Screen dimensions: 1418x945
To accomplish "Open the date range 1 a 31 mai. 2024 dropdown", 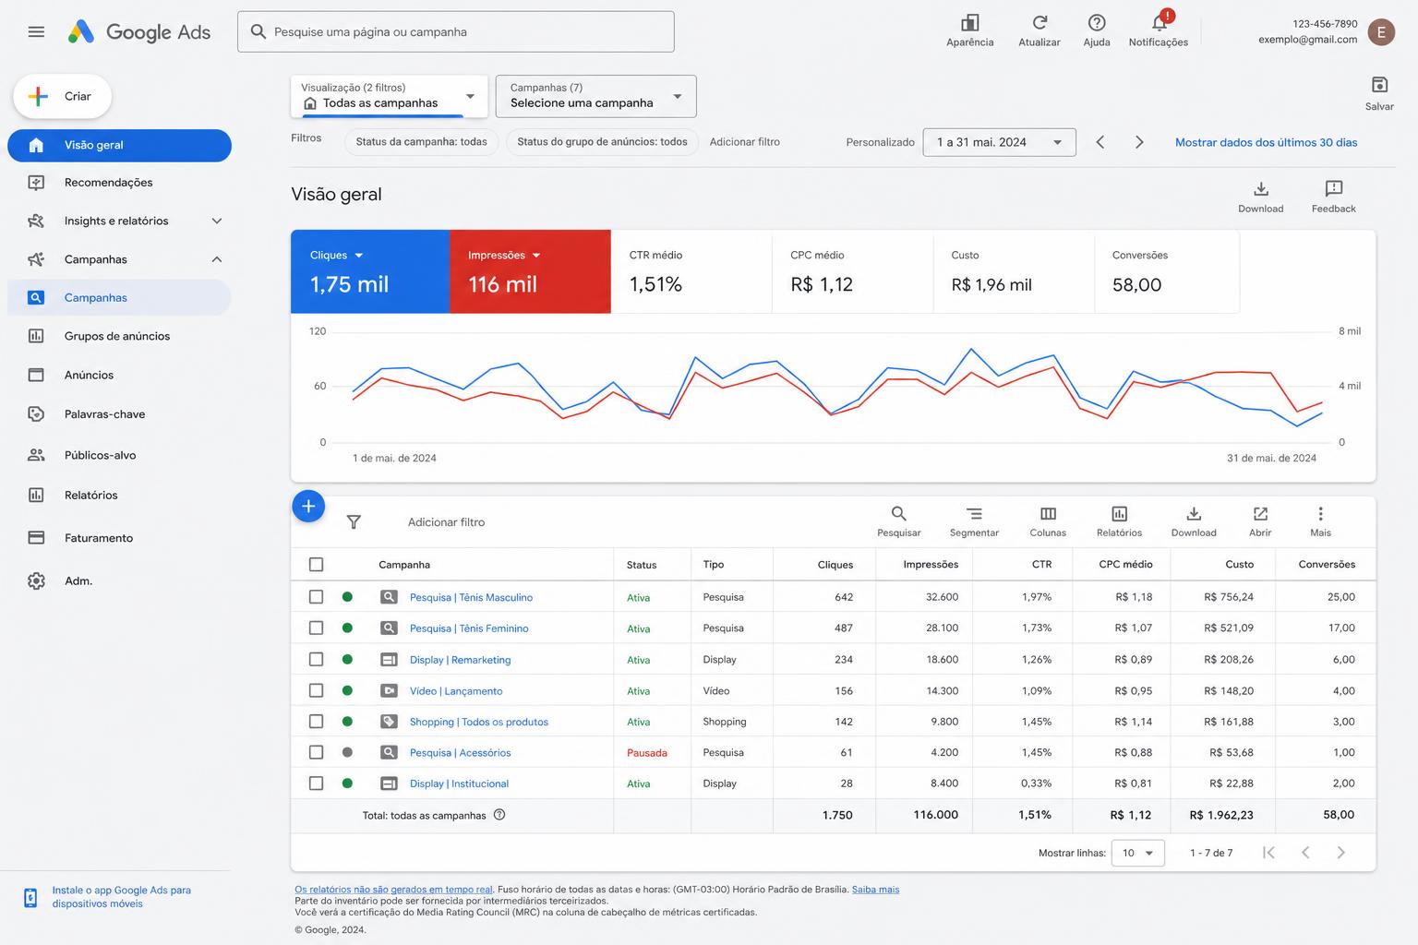I will click(999, 142).
